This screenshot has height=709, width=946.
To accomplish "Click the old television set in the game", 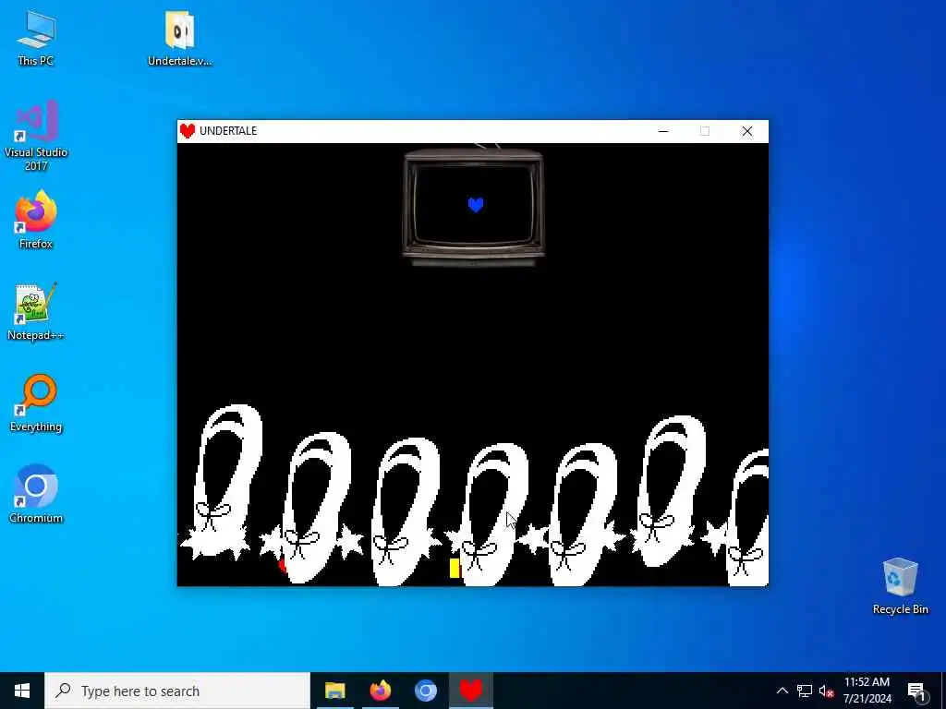I will pyautogui.click(x=474, y=206).
